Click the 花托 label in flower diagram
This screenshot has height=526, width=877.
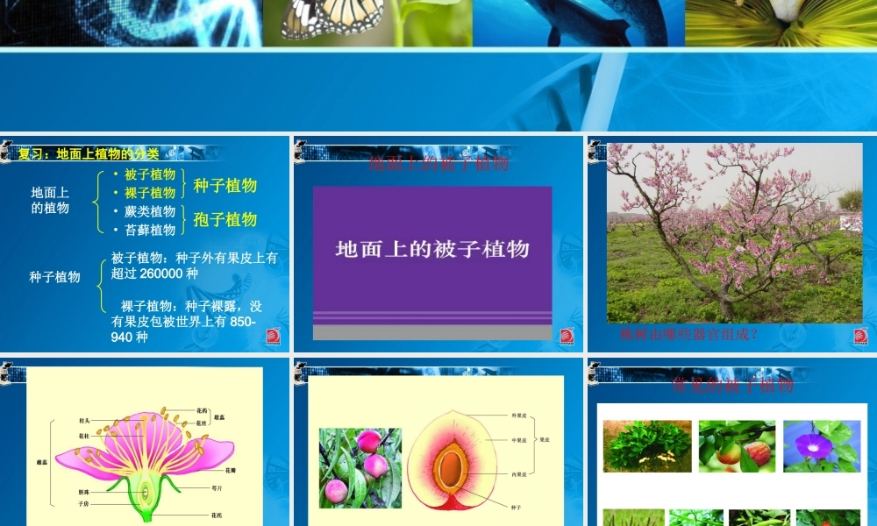(217, 515)
